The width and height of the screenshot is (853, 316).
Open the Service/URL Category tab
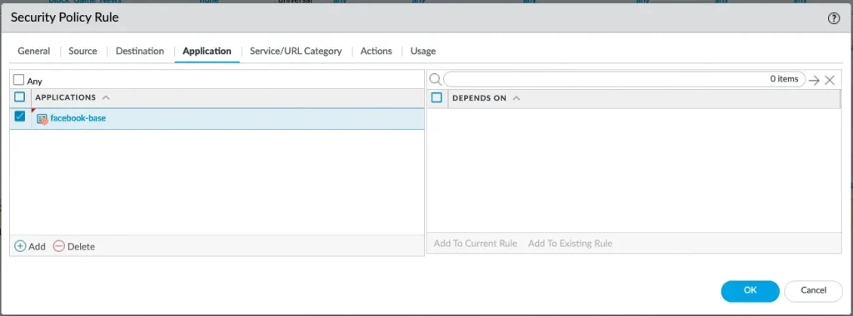296,51
